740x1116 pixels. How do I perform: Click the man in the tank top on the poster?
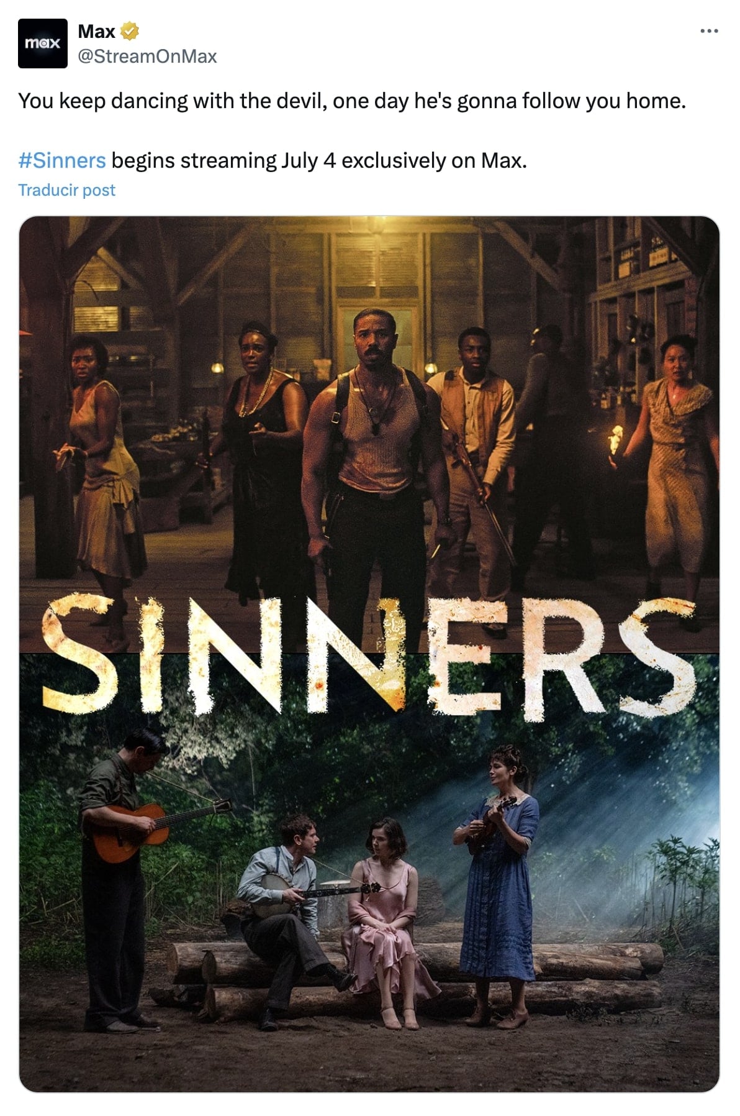click(375, 460)
